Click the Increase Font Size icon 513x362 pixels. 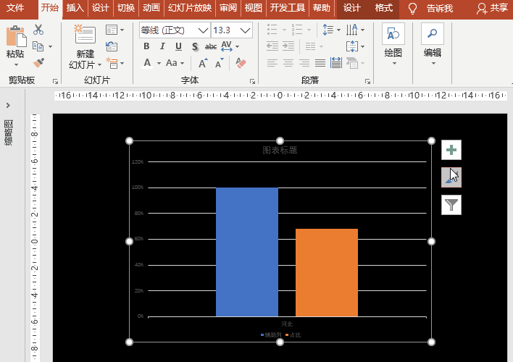click(x=203, y=63)
